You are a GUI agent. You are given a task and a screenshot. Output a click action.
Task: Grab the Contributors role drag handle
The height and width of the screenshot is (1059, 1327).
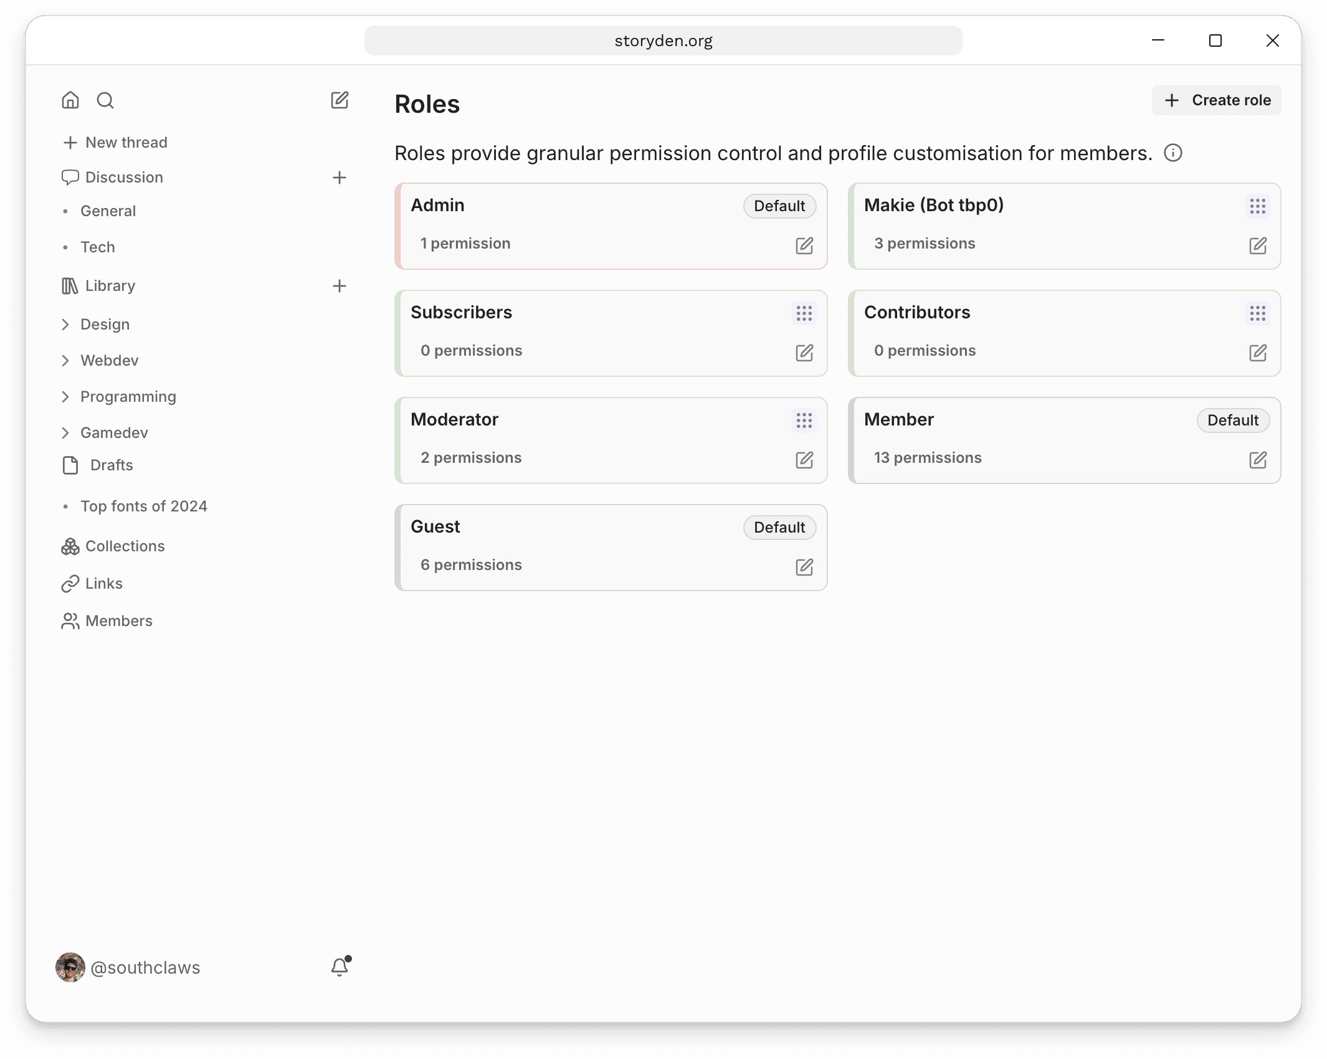coord(1258,313)
